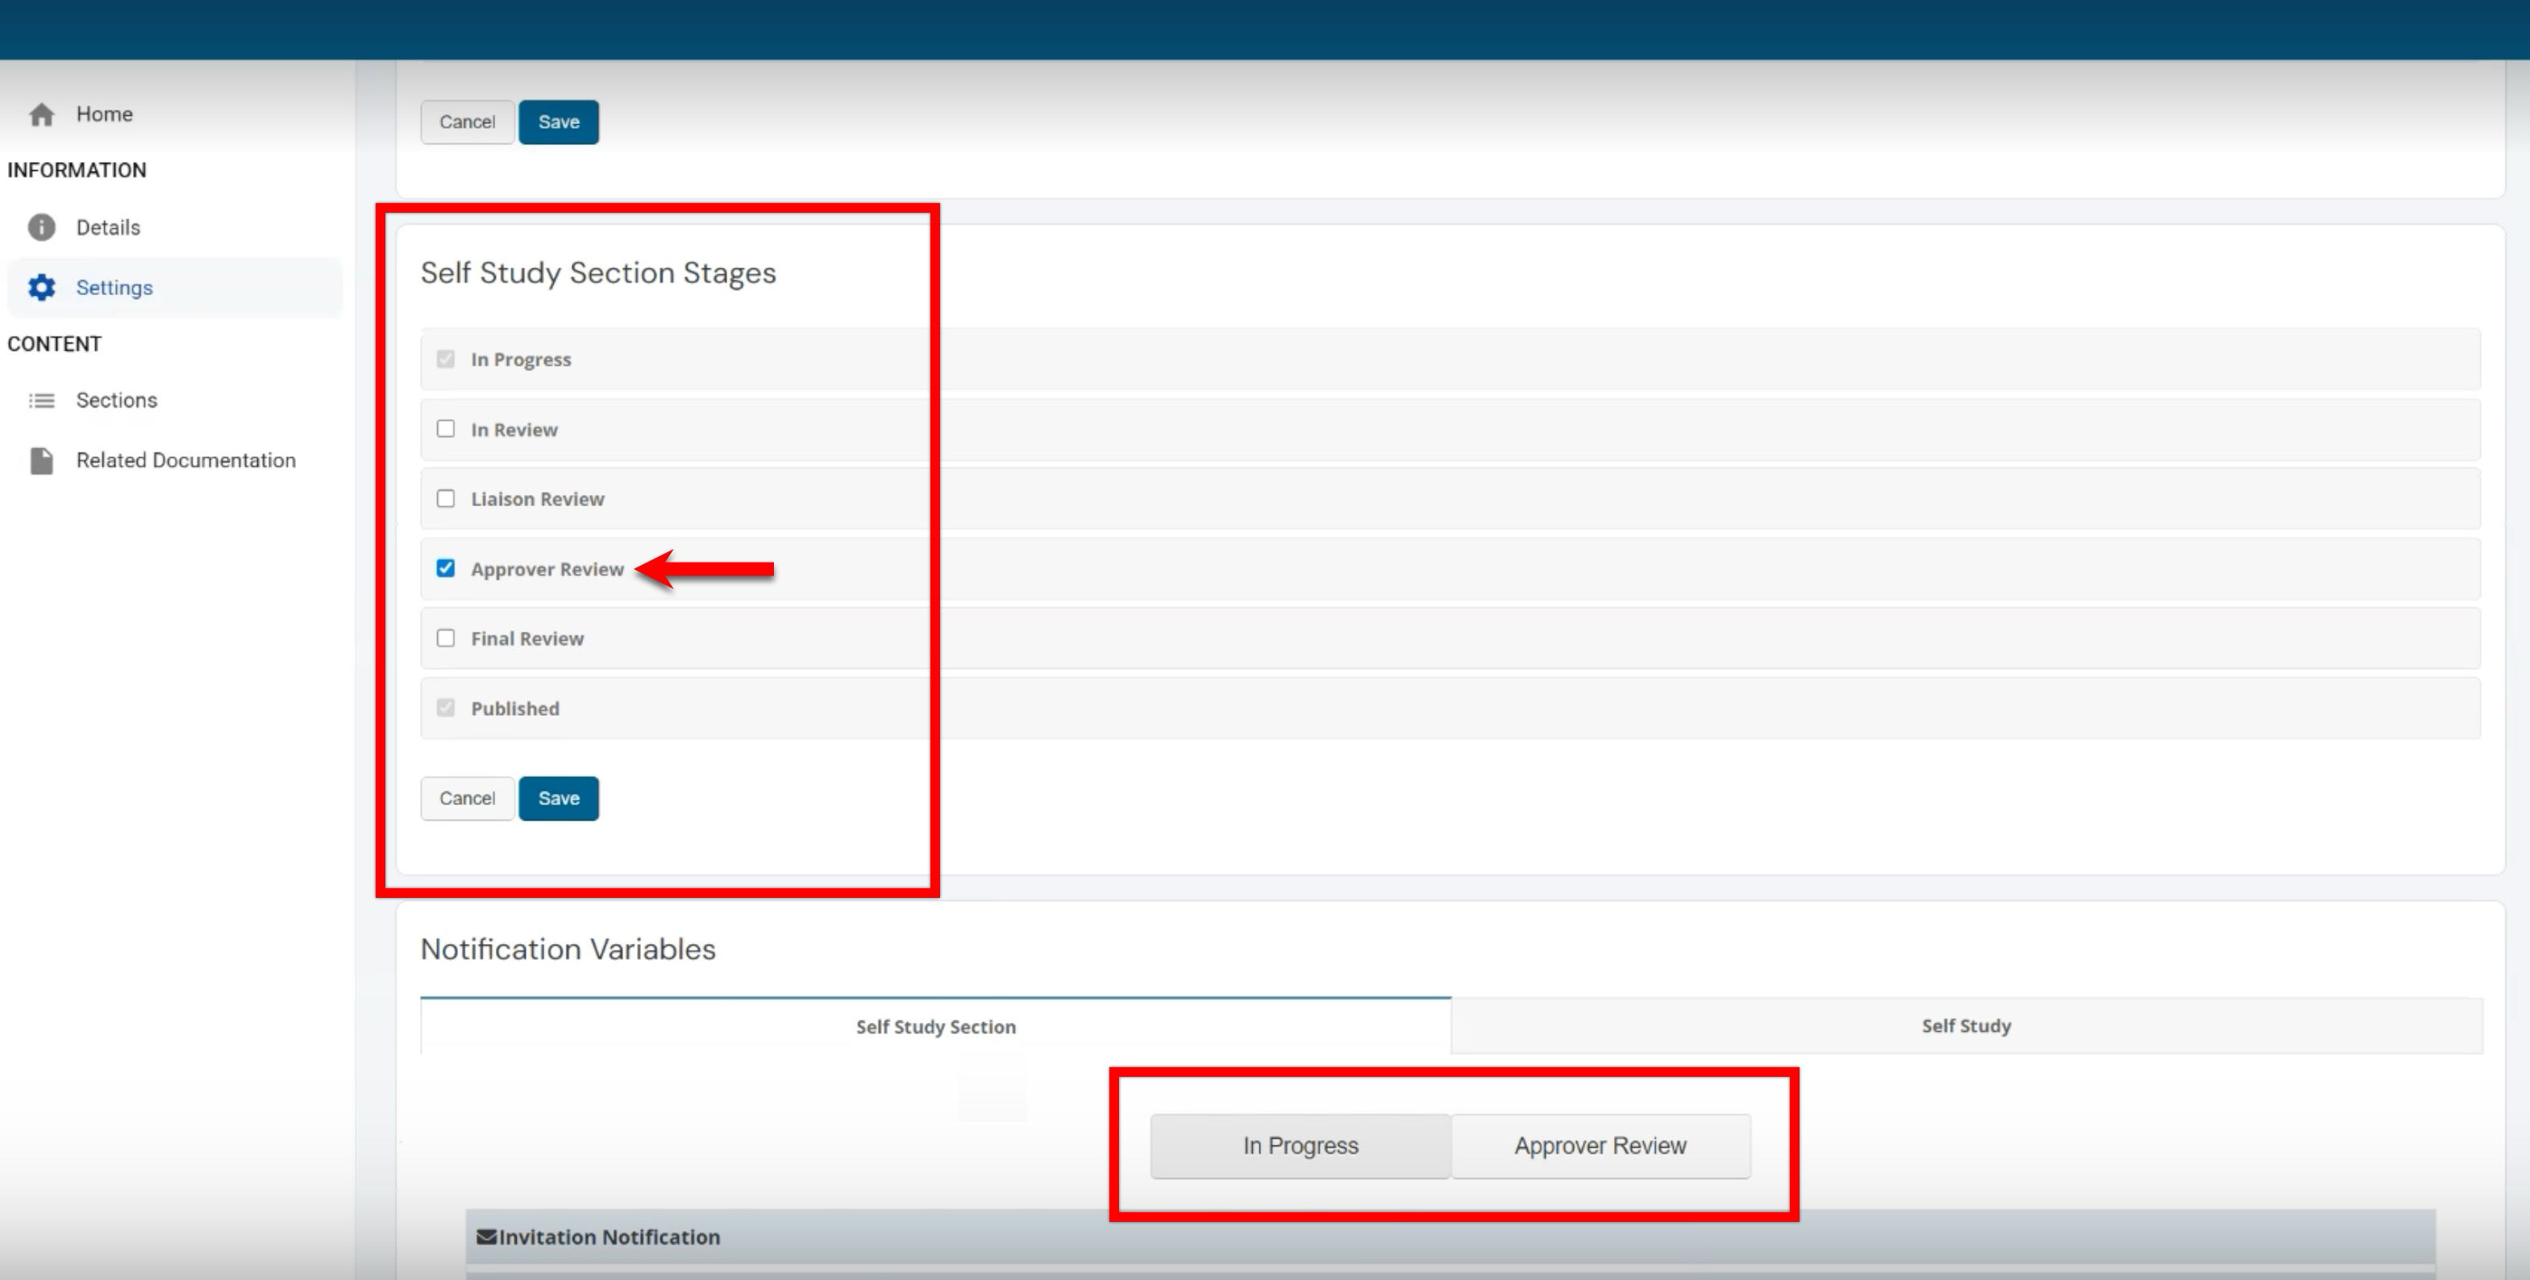Screen dimensions: 2530x1280
Task: Click the Details info icon
Action: coord(41,228)
